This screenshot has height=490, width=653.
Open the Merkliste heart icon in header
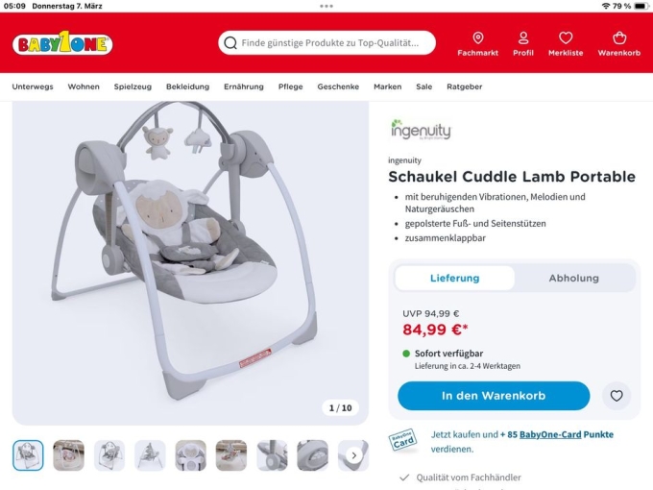(x=566, y=38)
